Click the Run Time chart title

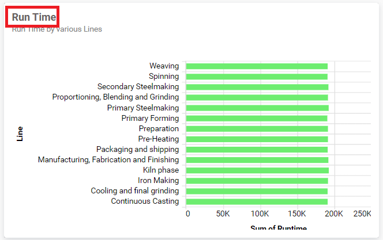click(34, 17)
